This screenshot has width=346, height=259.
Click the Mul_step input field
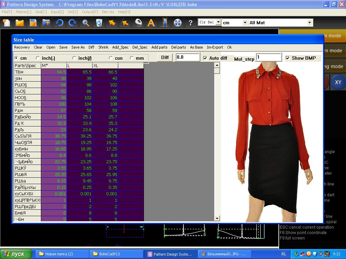[269, 57]
